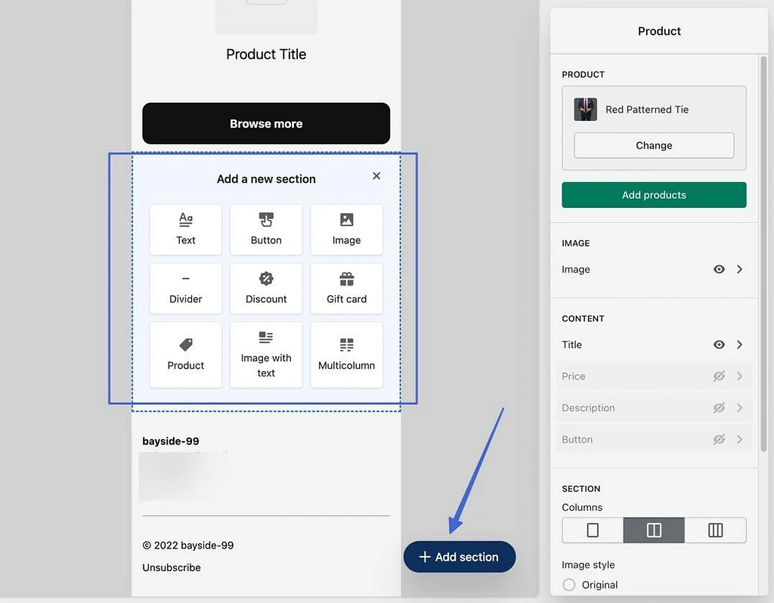Click the Title row label
The height and width of the screenshot is (603, 774).
point(571,345)
